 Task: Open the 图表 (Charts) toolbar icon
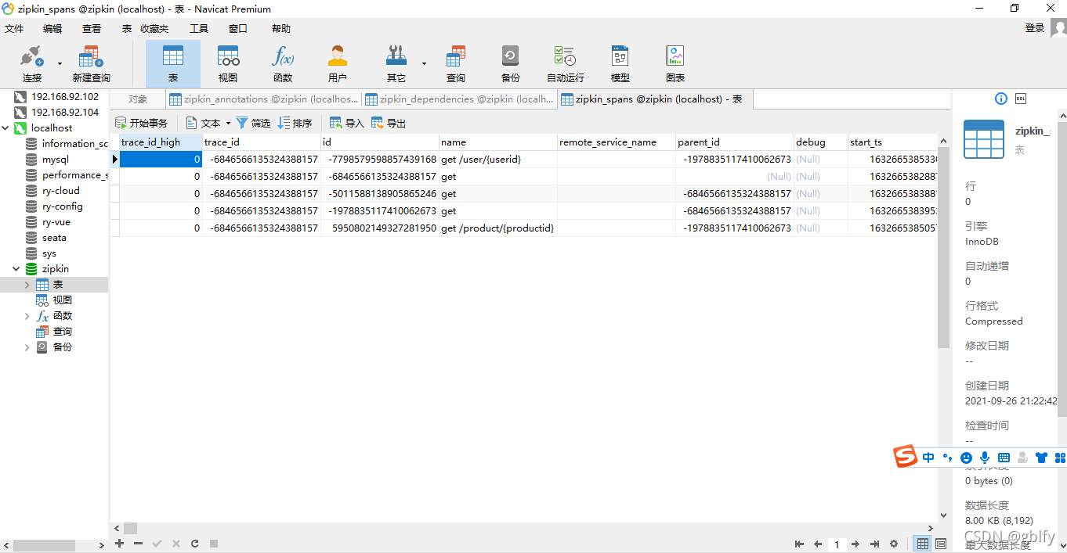(675, 63)
